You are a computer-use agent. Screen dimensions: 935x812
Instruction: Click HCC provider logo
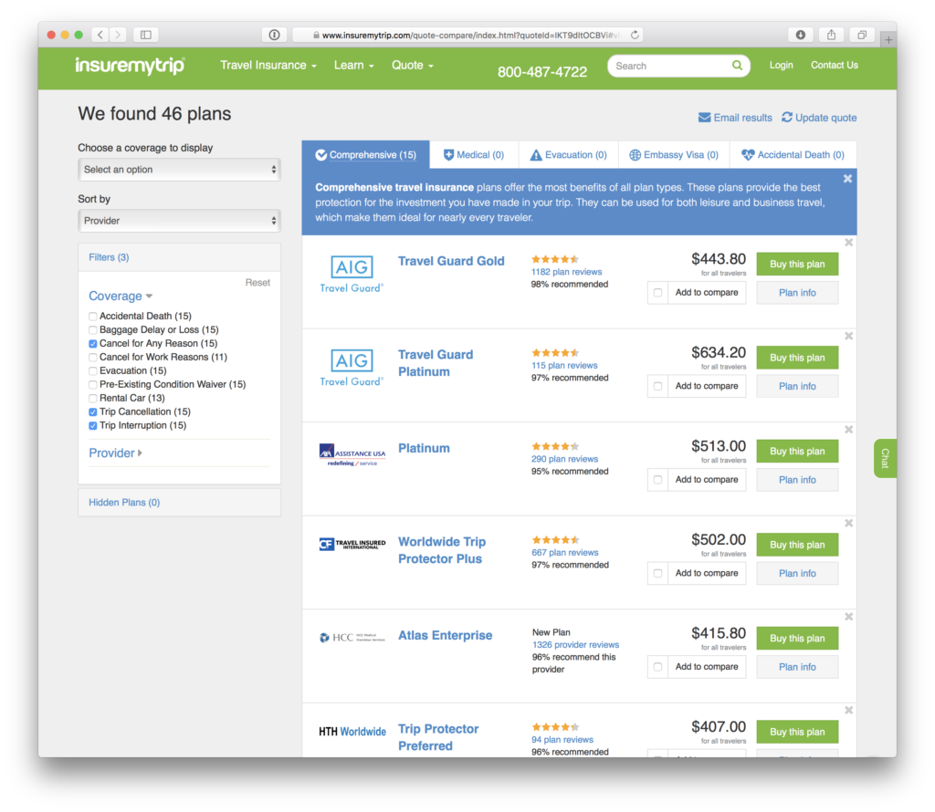pyautogui.click(x=352, y=638)
